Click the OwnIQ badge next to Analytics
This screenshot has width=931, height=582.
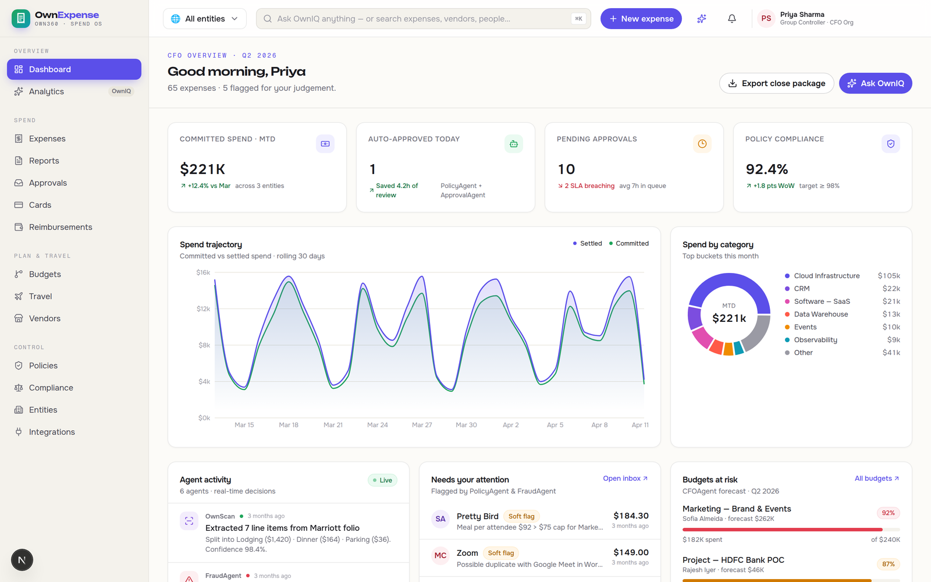pos(122,91)
